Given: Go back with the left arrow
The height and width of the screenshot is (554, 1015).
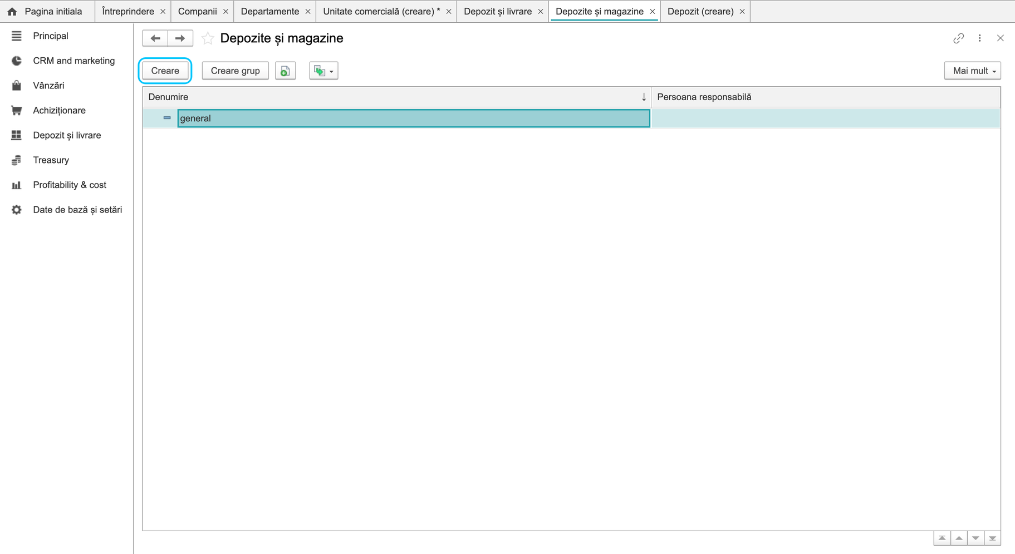Looking at the screenshot, I should coord(155,38).
